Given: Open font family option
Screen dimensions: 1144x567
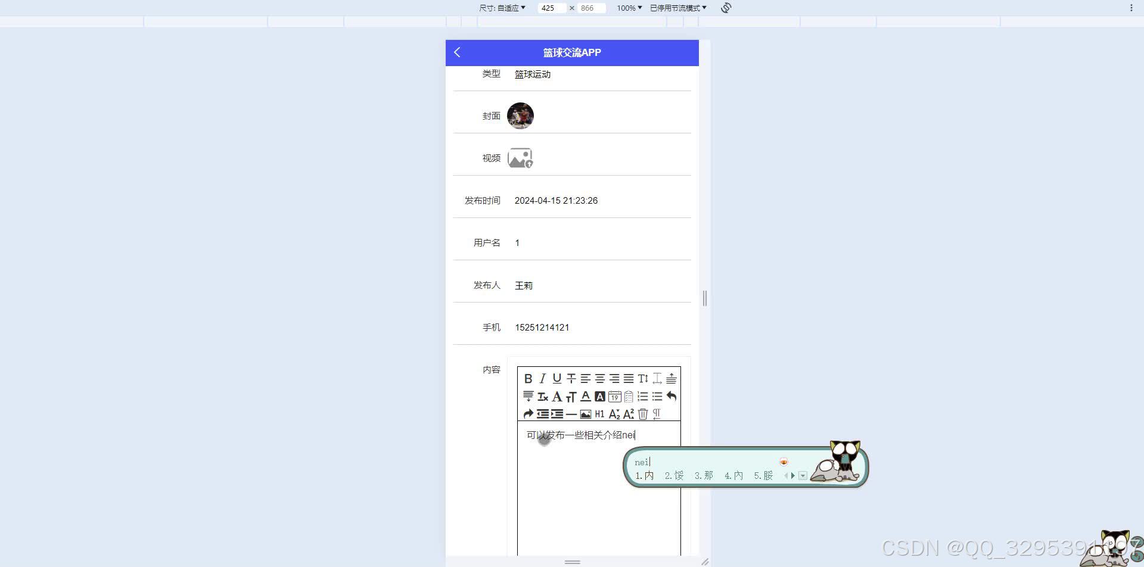Looking at the screenshot, I should point(557,397).
